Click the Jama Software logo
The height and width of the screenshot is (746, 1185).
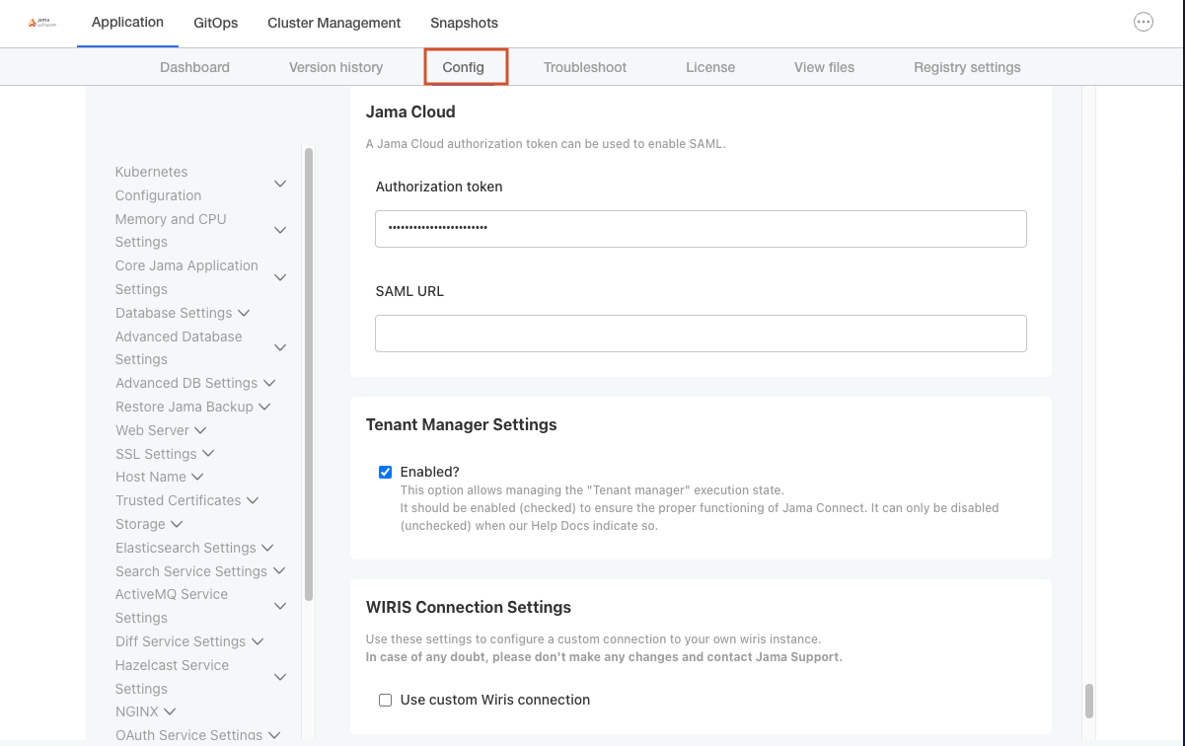pos(42,22)
